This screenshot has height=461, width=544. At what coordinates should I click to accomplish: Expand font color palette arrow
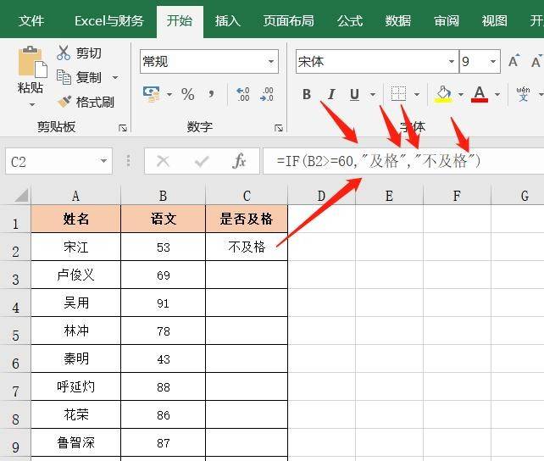click(x=497, y=94)
